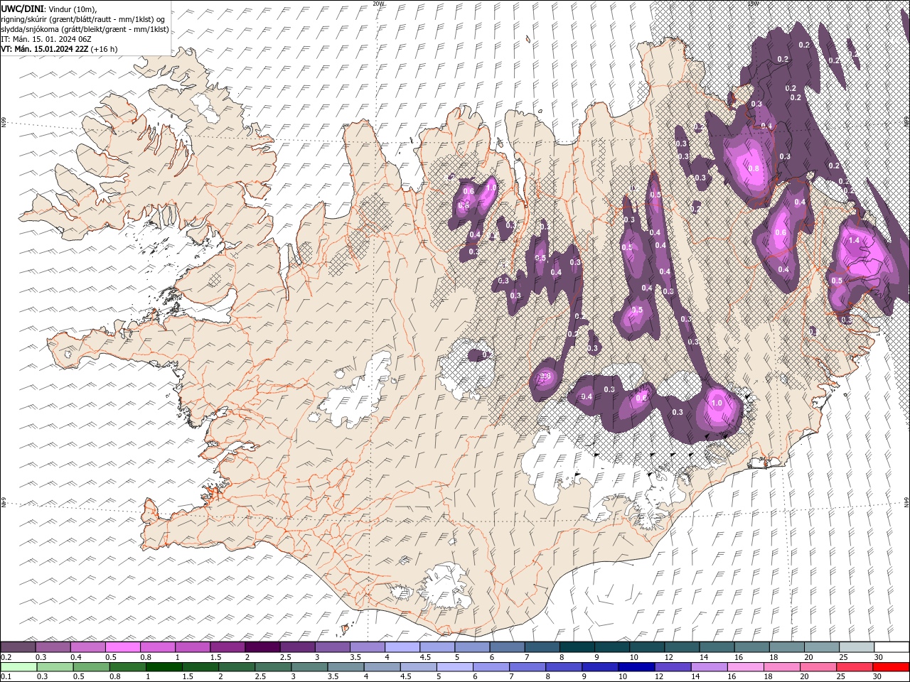Click the 'slydda/snjókoma' header line
910x682 pixels.
click(85, 29)
